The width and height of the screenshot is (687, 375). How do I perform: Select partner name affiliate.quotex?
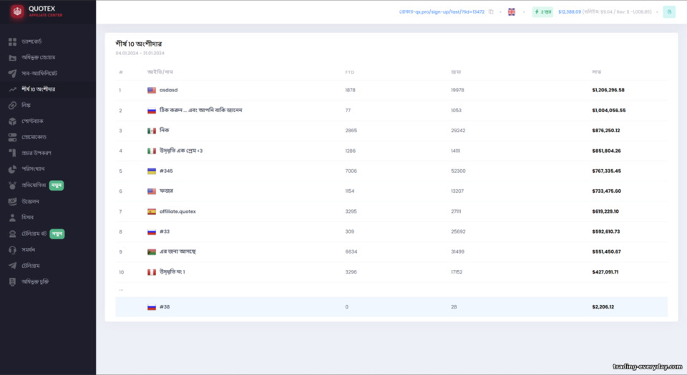click(x=177, y=211)
